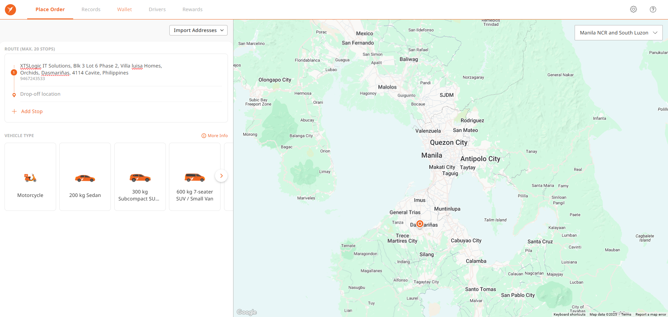Click the Drop-off location field
668x317 pixels.
coord(121,94)
